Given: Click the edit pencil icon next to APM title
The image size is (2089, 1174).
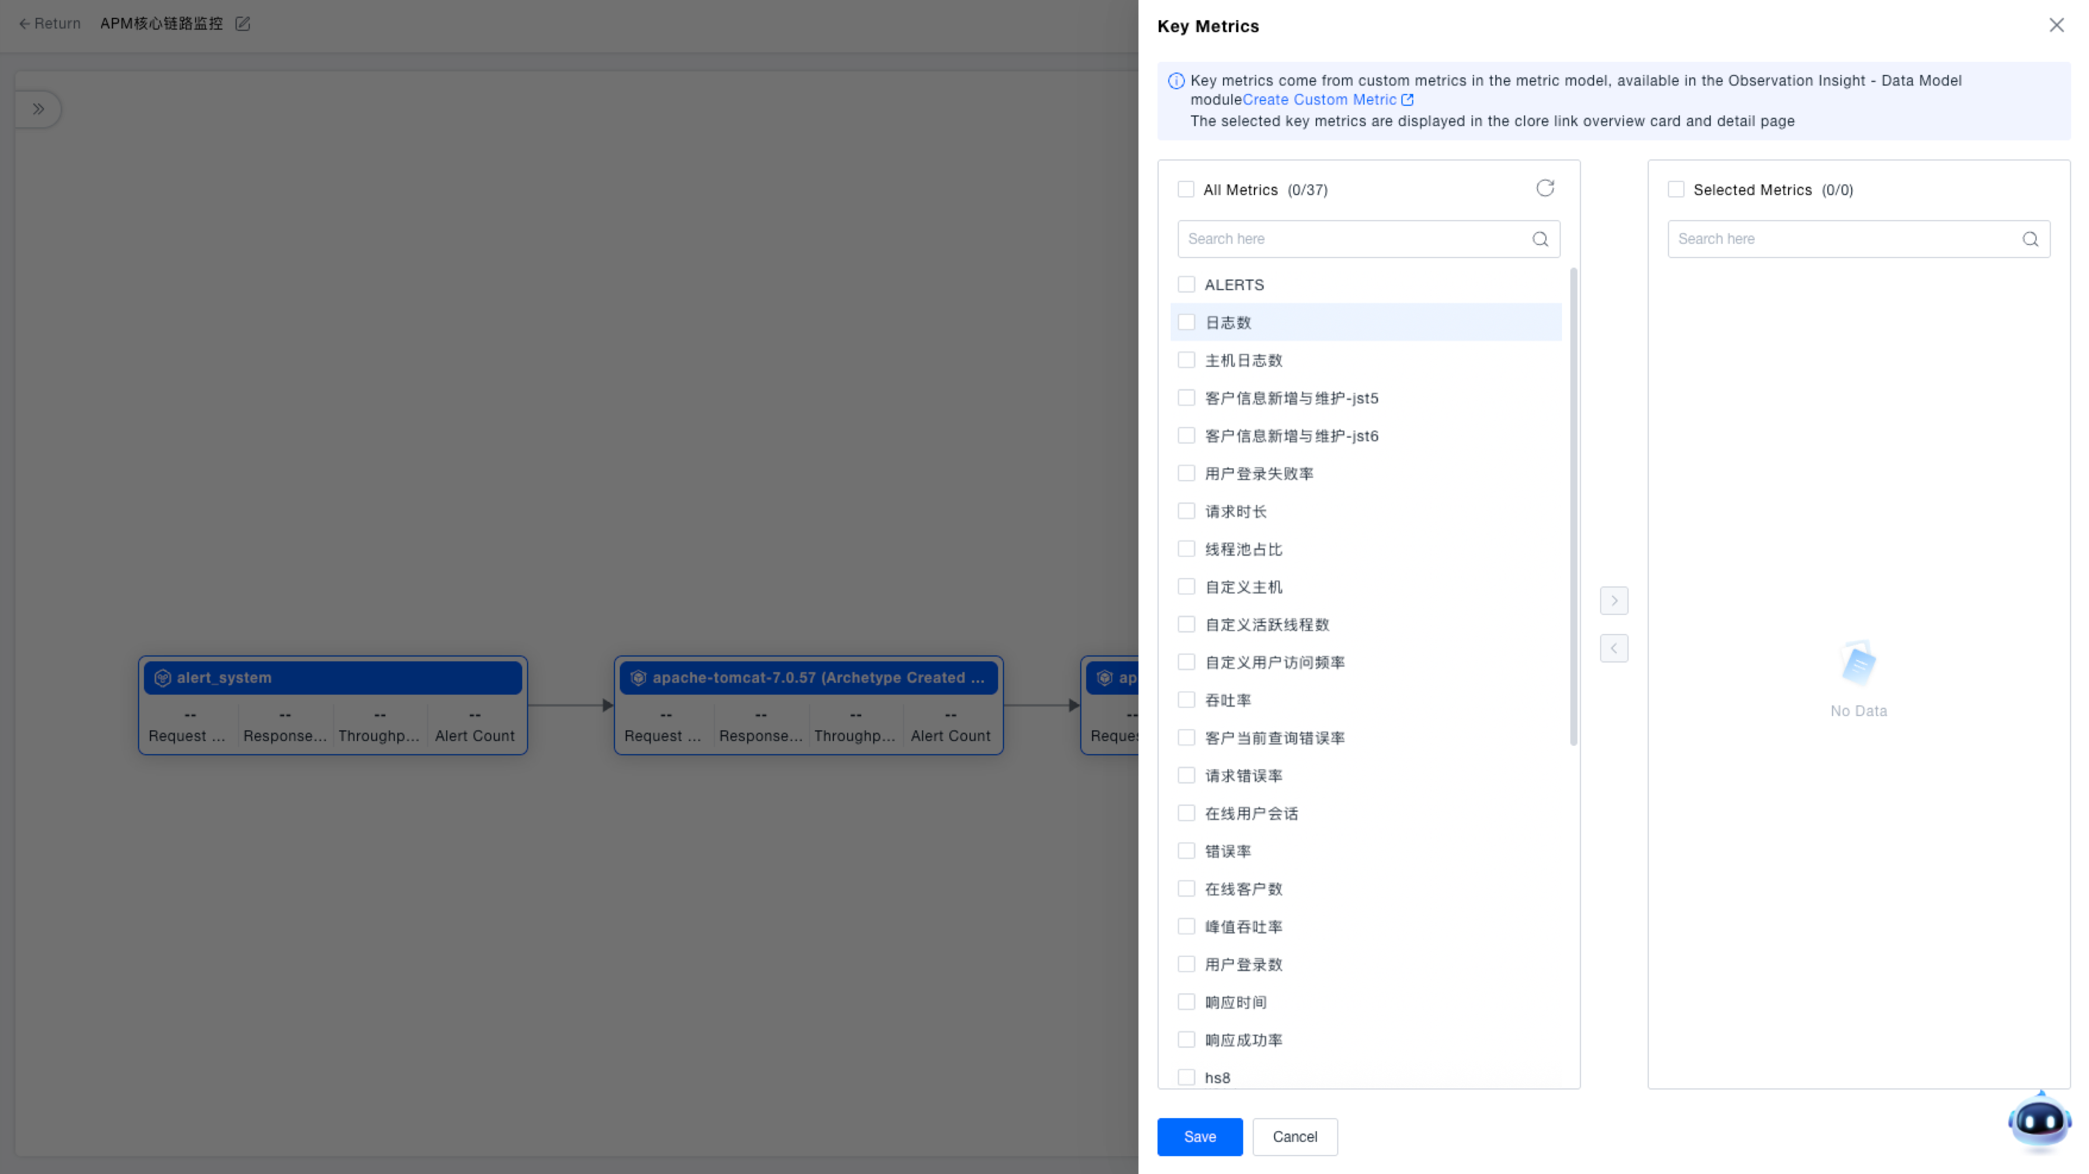Looking at the screenshot, I should [x=243, y=24].
